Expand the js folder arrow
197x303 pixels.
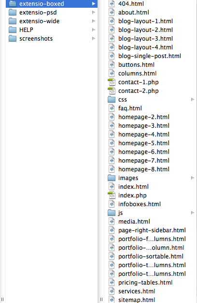193,213
